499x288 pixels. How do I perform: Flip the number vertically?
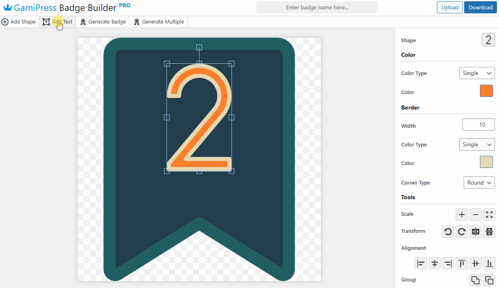tap(489, 232)
